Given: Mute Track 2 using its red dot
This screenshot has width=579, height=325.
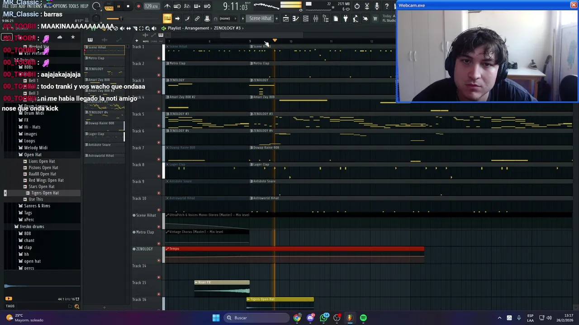Looking at the screenshot, I should click(158, 75).
